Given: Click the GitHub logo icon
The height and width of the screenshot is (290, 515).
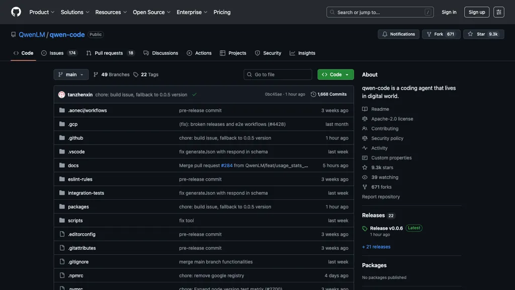Looking at the screenshot, I should click(16, 12).
